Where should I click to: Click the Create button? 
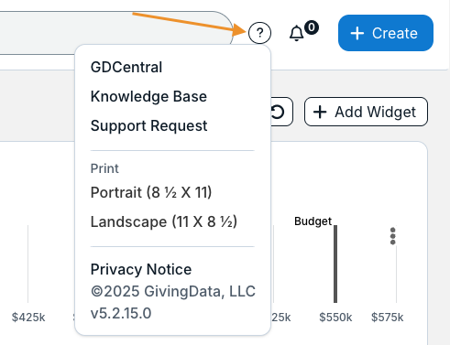(x=386, y=33)
